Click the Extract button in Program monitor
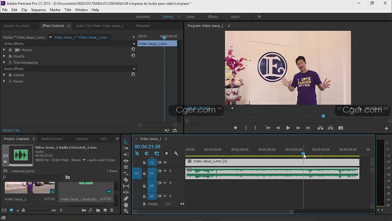The width and height of the screenshot is (392, 221). [x=331, y=128]
